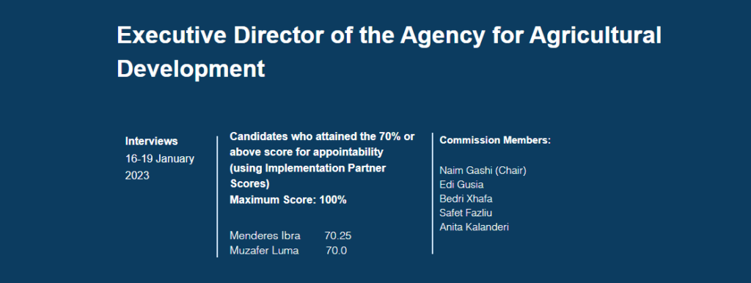This screenshot has height=283, width=751.
Task: Select the Interviews label
Action: 151,141
